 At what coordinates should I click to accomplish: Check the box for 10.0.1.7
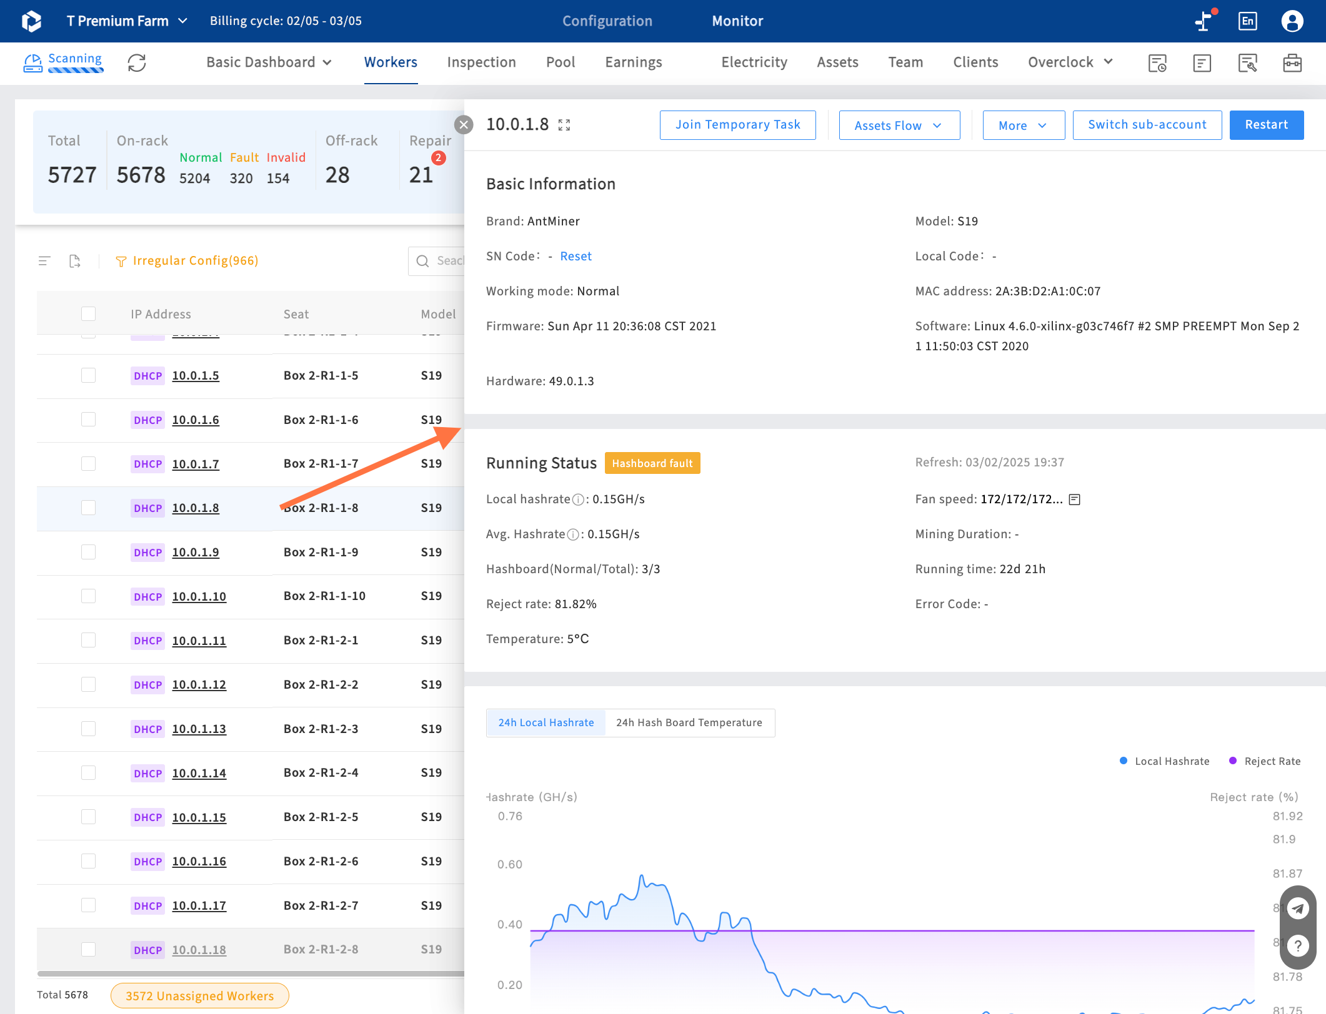point(89,463)
